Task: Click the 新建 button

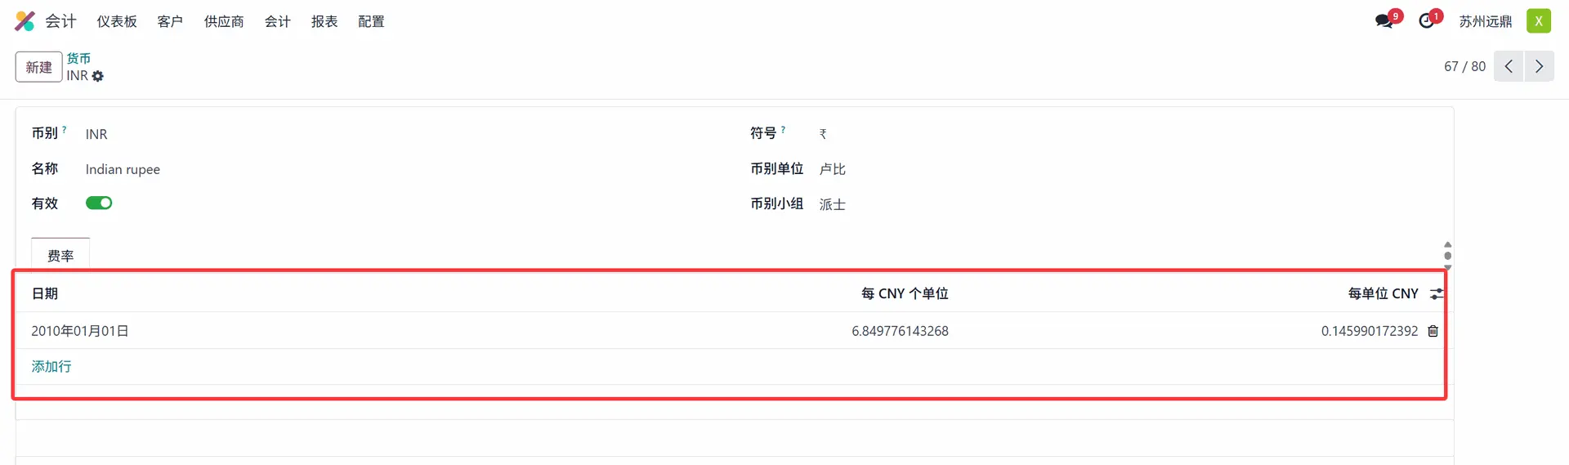Action: [38, 67]
